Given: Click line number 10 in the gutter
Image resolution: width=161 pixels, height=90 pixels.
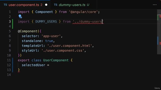Looking at the screenshot, I should (x=9, y=55).
